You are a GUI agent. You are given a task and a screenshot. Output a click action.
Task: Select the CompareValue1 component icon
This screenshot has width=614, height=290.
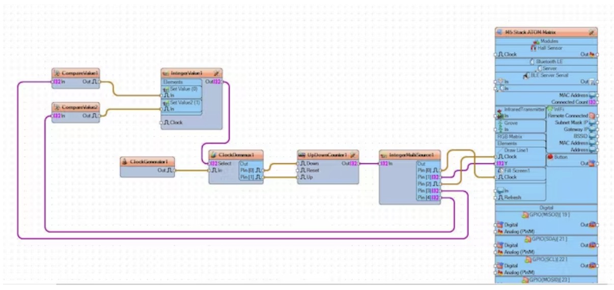[x=57, y=73]
